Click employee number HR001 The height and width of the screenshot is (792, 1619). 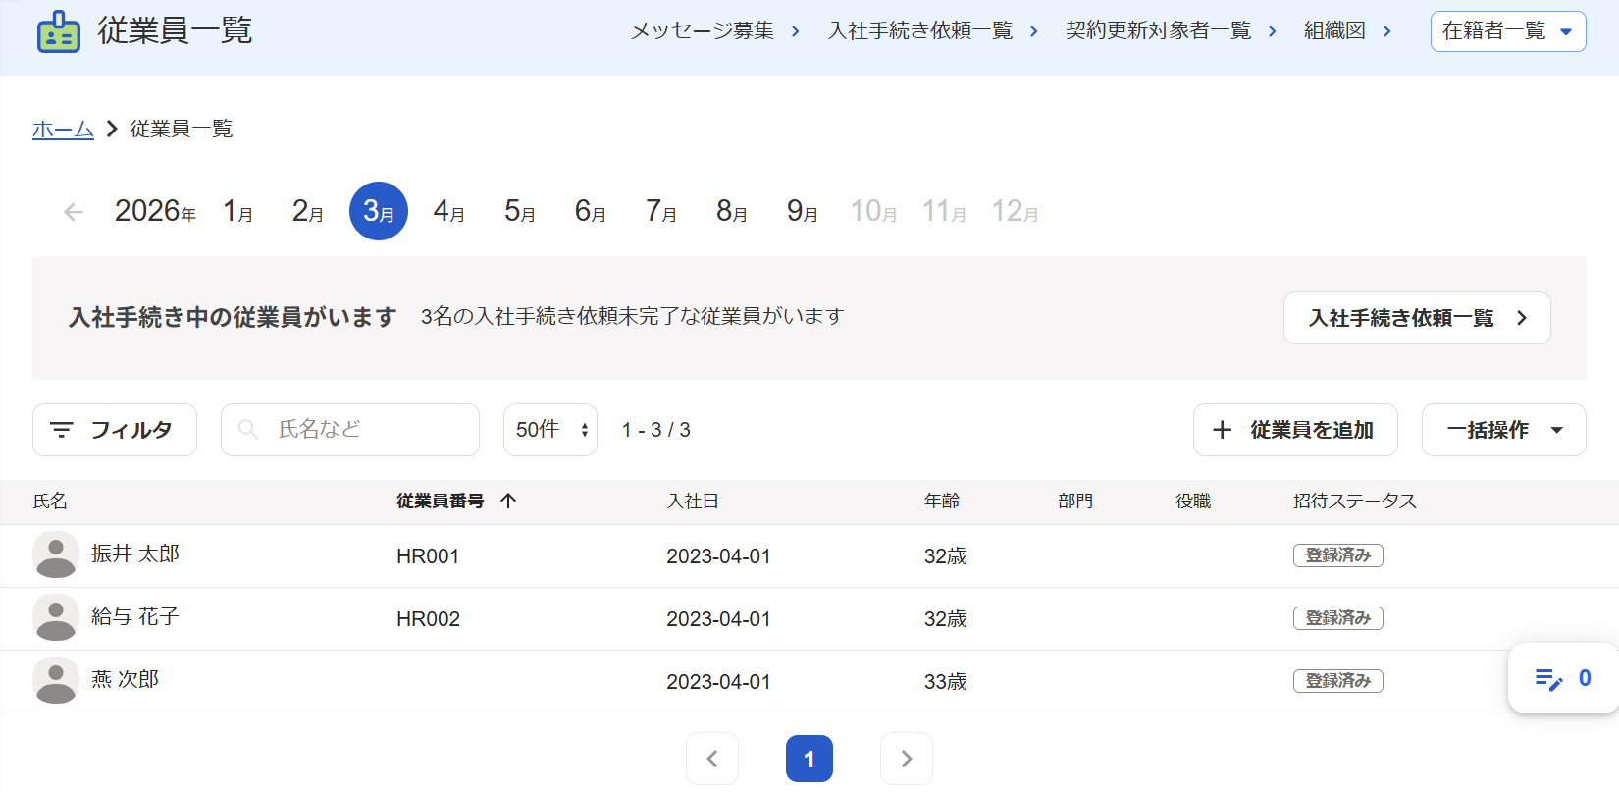coord(428,556)
